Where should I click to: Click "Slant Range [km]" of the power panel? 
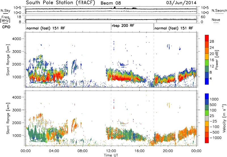[x=8, y=60]
